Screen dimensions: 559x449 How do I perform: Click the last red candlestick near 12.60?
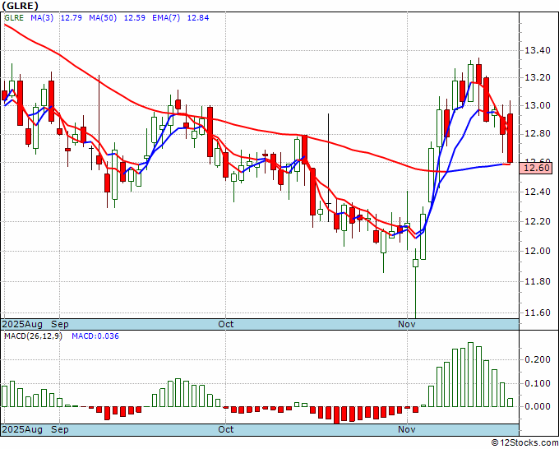[510, 138]
